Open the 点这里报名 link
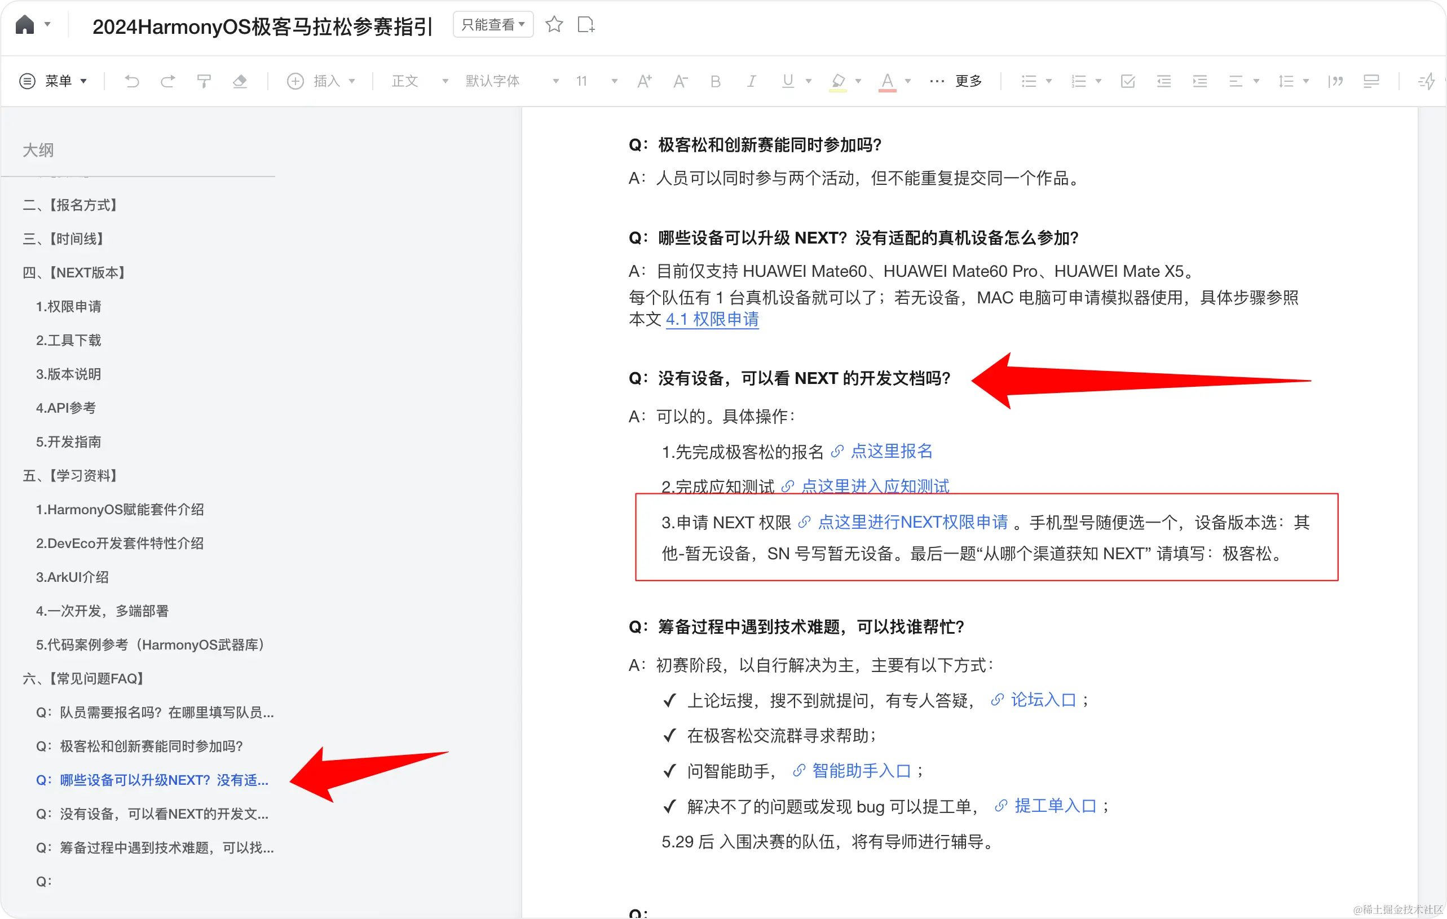Screen dimensions: 1447x919 click(x=891, y=451)
